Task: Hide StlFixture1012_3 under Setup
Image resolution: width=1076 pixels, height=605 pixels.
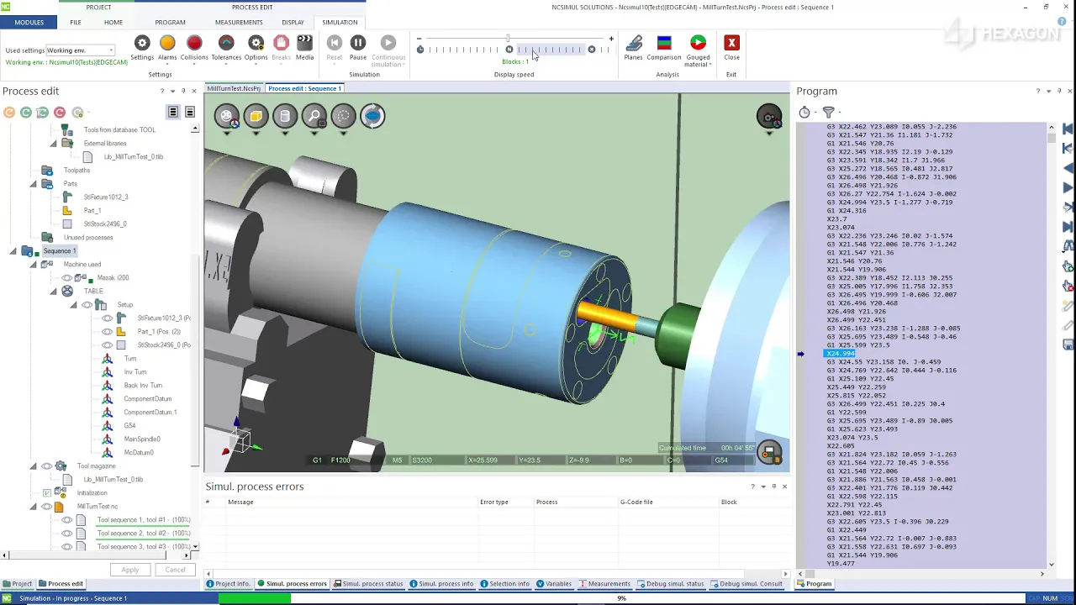Action: (107, 318)
